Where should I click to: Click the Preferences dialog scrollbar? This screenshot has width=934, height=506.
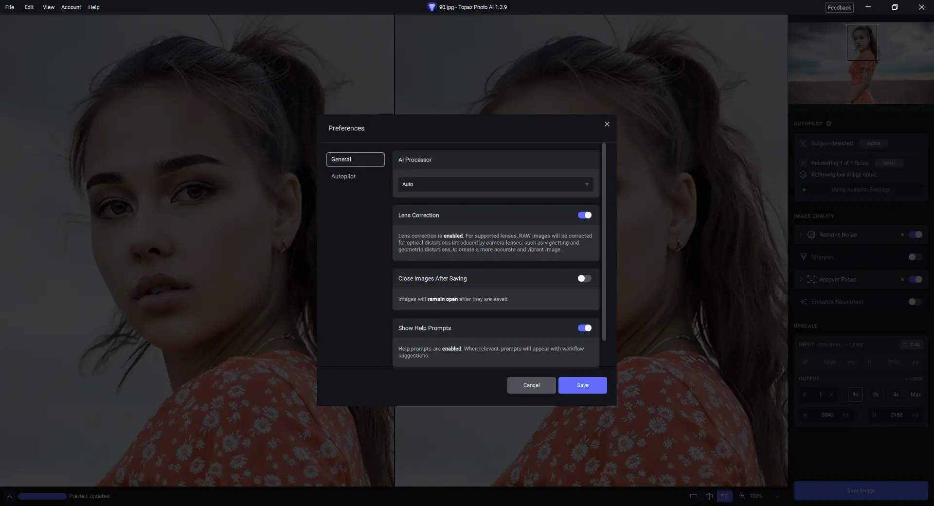pos(604,242)
